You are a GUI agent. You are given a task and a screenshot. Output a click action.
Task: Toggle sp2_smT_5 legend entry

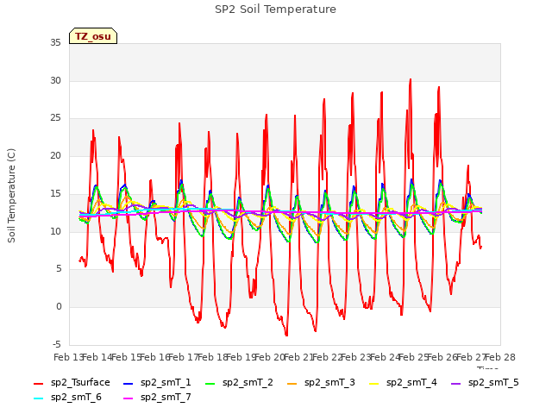[x=485, y=383]
